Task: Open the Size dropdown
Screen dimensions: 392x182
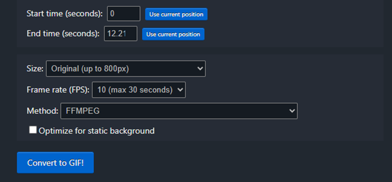Action: tap(125, 69)
